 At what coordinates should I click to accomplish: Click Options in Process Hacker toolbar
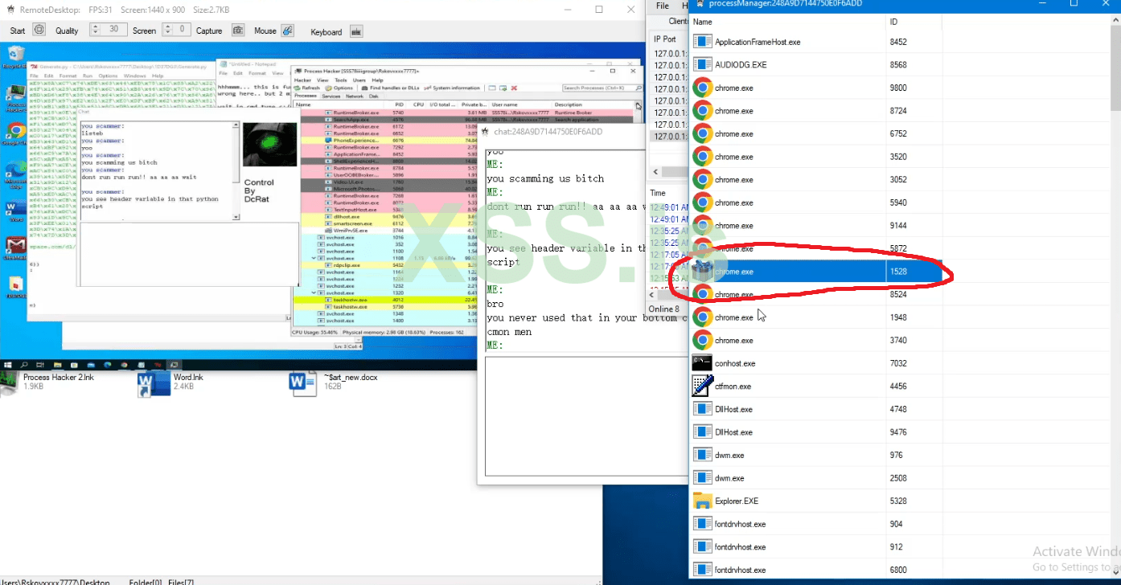tap(339, 88)
